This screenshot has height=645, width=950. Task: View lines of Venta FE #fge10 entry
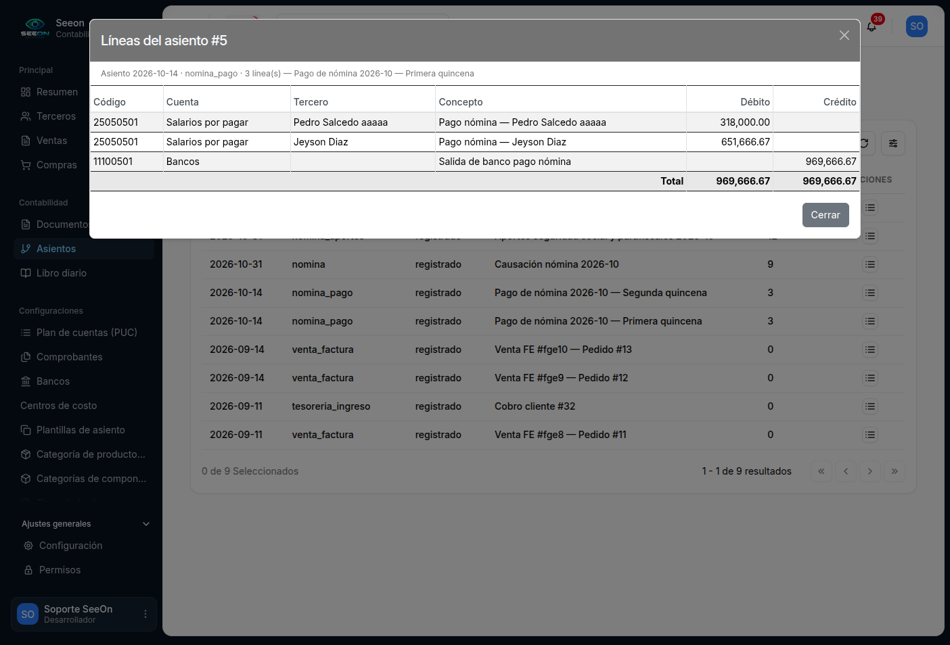(x=870, y=350)
